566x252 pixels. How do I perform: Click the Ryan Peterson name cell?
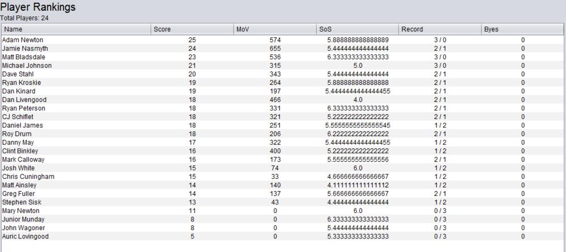(24, 108)
